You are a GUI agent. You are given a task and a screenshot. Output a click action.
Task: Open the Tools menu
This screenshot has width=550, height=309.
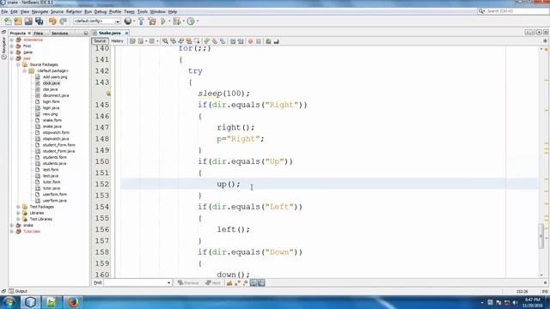click(143, 11)
